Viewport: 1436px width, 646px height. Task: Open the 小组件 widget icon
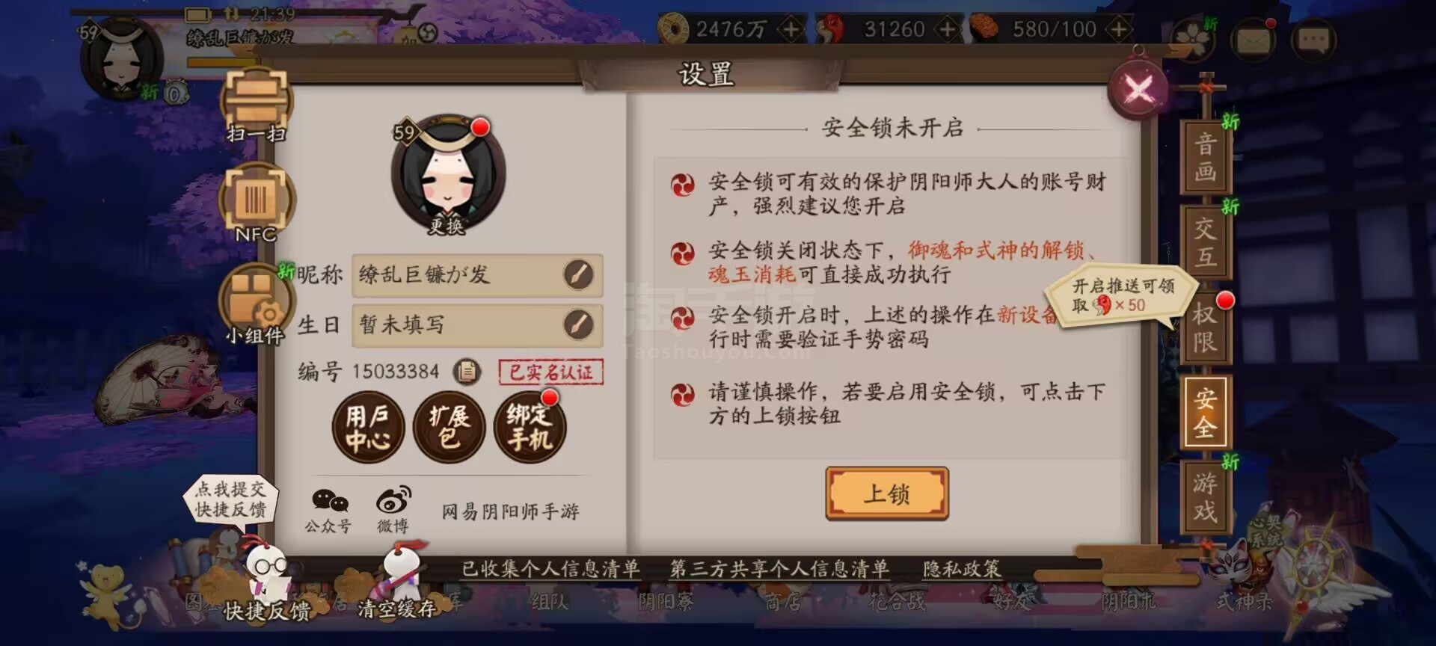pyautogui.click(x=256, y=304)
